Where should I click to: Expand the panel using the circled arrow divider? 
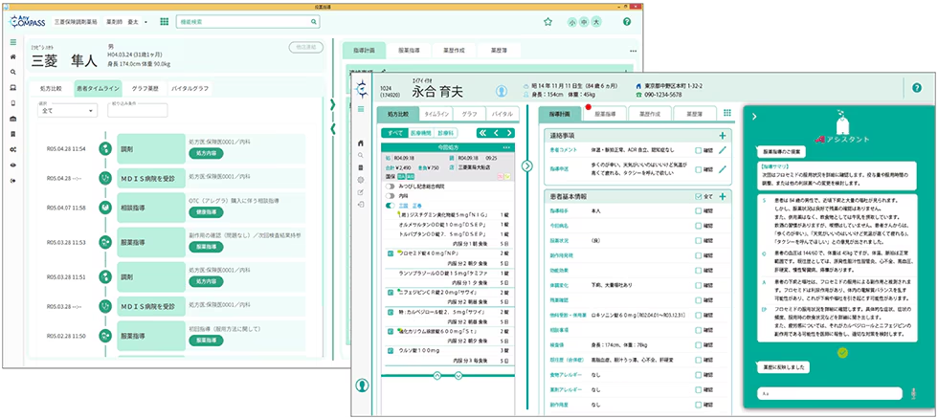pyautogui.click(x=527, y=165)
